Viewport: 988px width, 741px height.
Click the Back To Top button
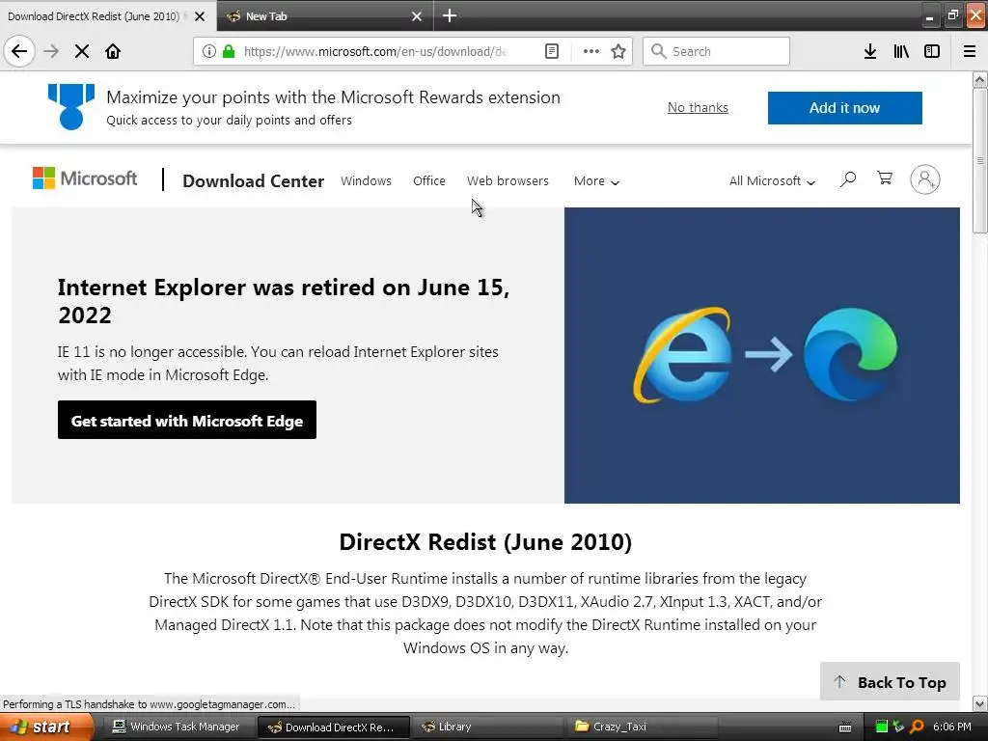[890, 681]
